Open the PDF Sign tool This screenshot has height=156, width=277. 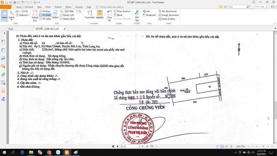tap(137, 15)
